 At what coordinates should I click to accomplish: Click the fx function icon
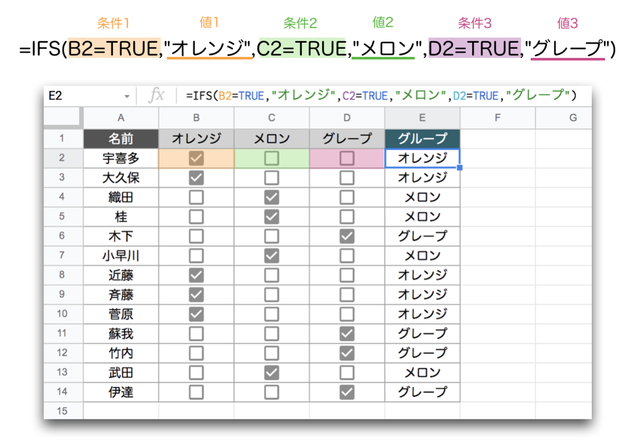pyautogui.click(x=156, y=95)
